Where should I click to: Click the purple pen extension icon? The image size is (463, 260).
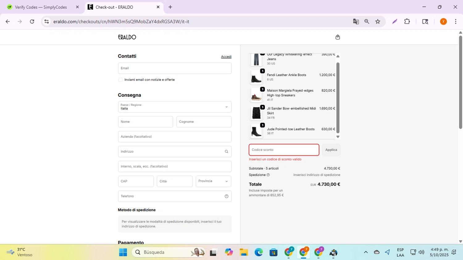tap(394, 22)
